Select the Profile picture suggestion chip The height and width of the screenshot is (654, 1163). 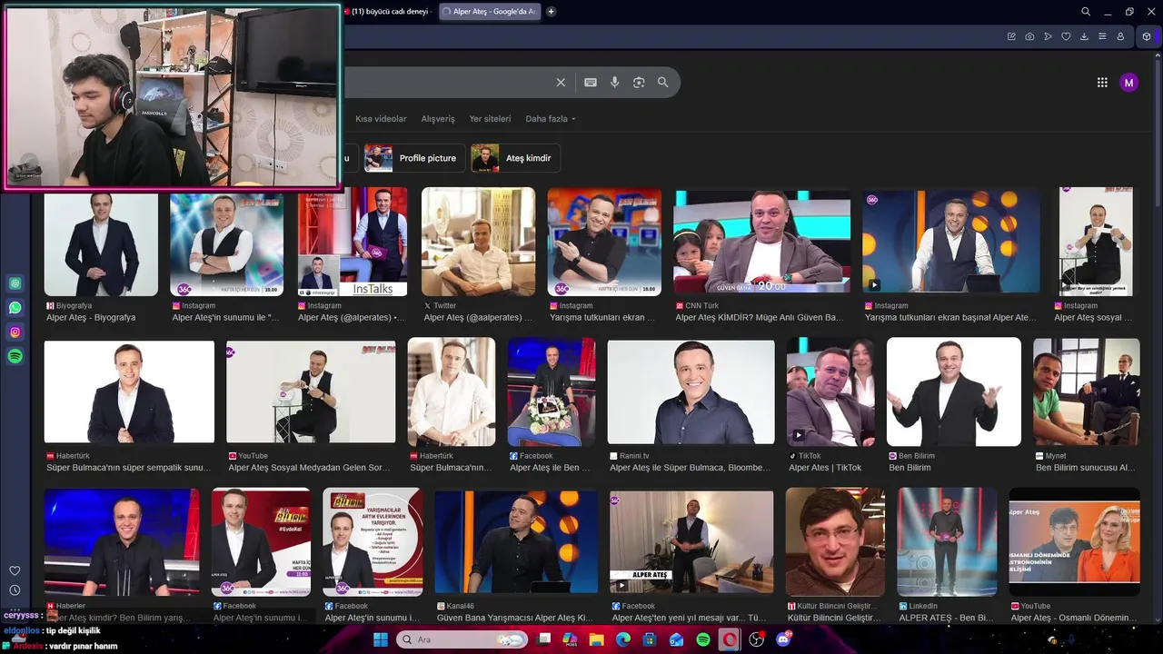(x=415, y=158)
